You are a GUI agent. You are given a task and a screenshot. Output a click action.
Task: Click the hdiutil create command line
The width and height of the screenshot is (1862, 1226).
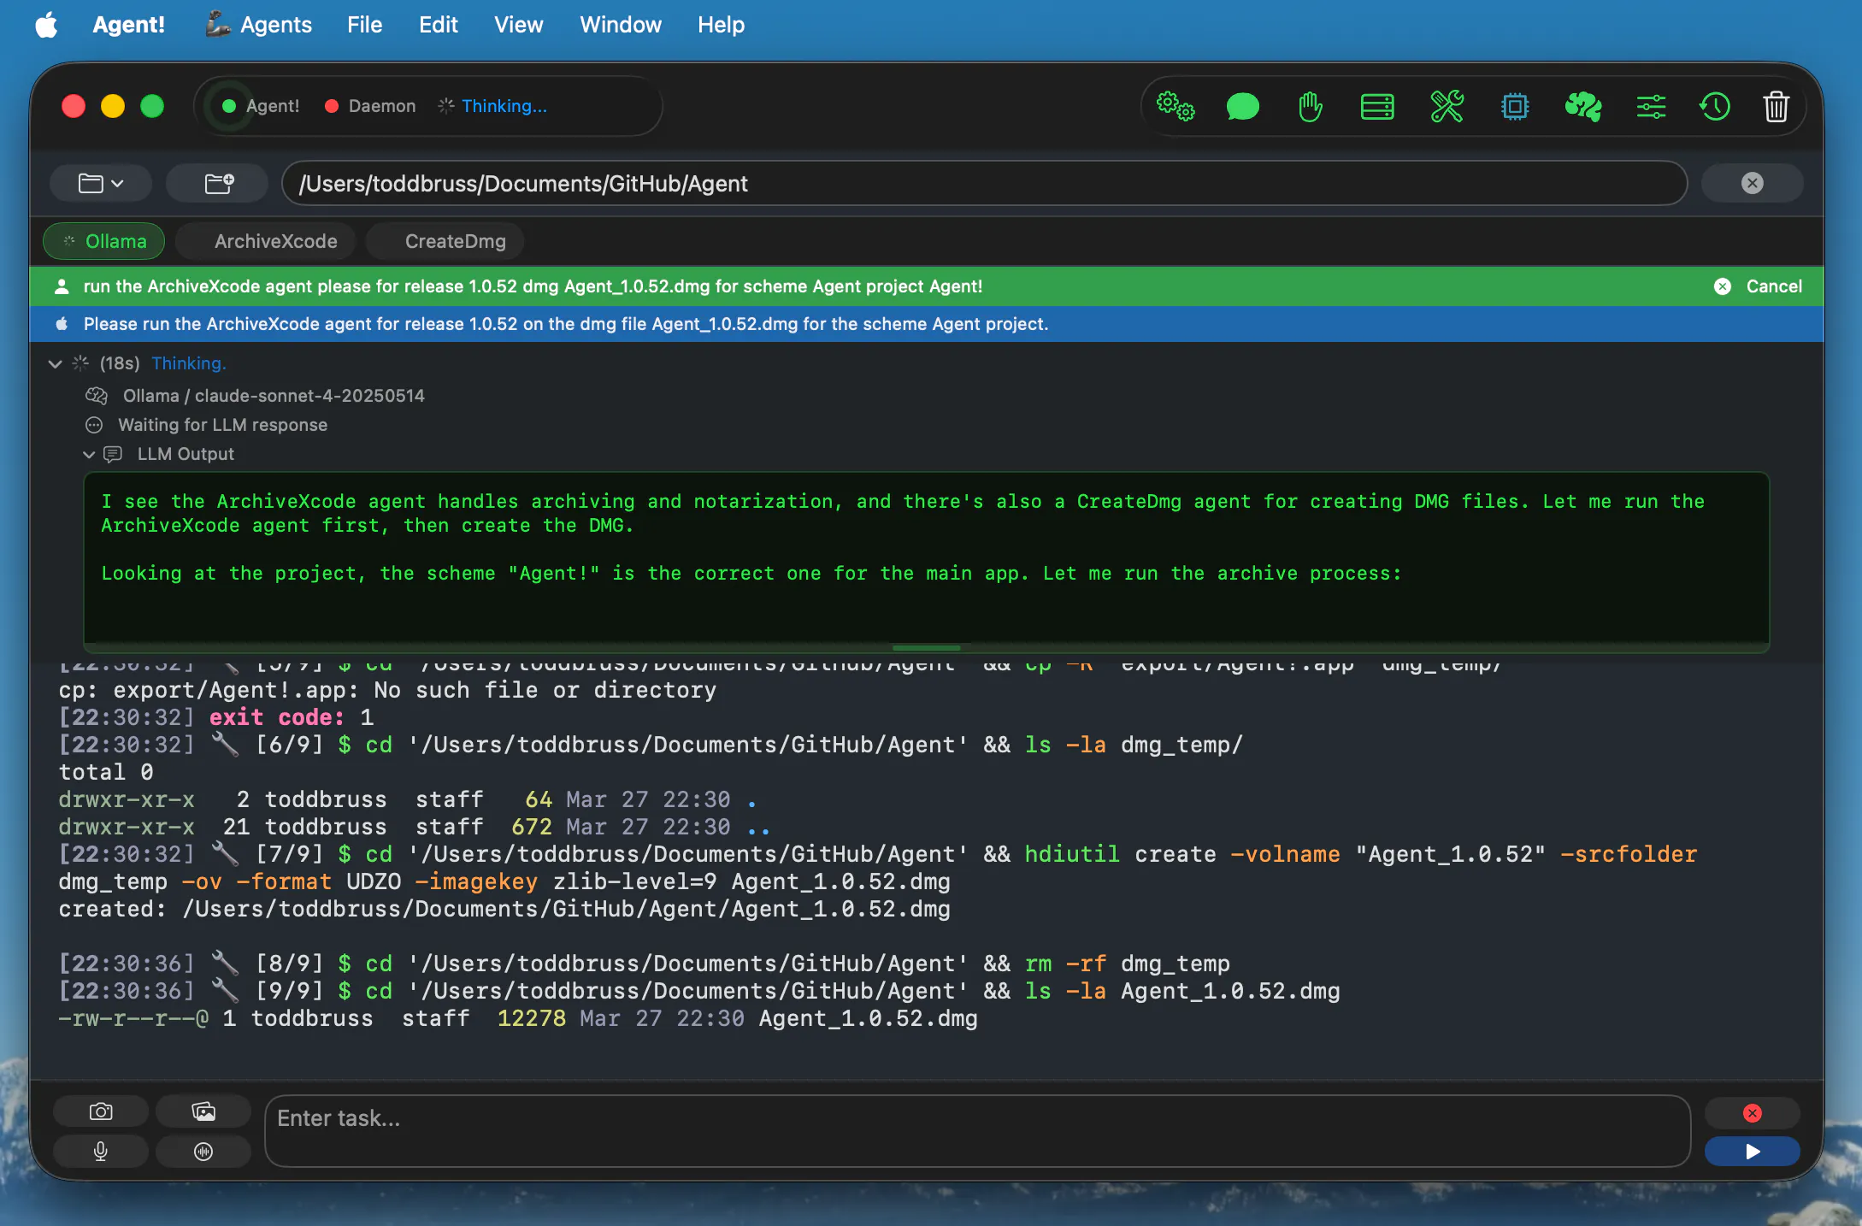pos(878,868)
